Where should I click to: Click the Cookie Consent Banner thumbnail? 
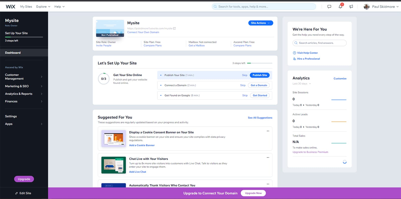tap(114, 138)
